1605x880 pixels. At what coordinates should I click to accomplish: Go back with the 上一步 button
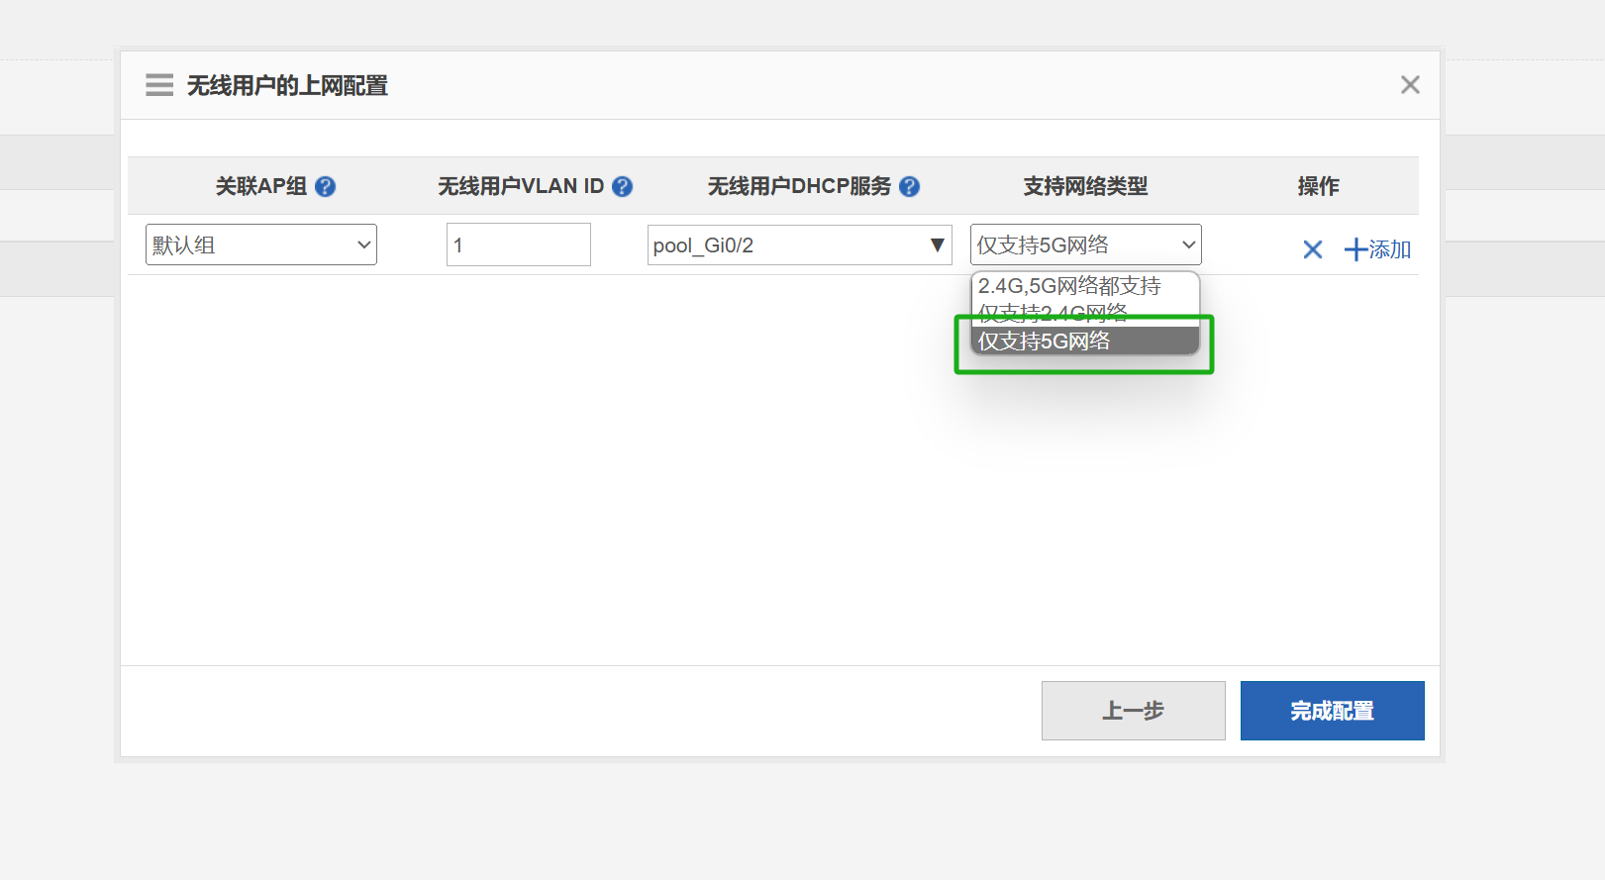pyautogui.click(x=1133, y=711)
